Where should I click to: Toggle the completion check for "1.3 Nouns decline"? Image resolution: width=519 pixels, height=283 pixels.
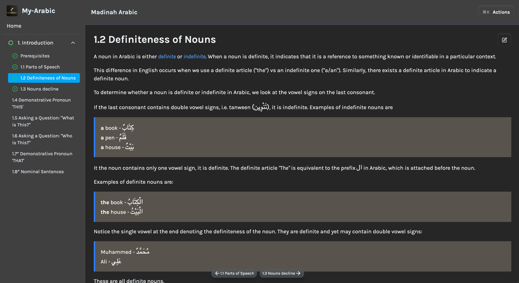click(x=15, y=89)
